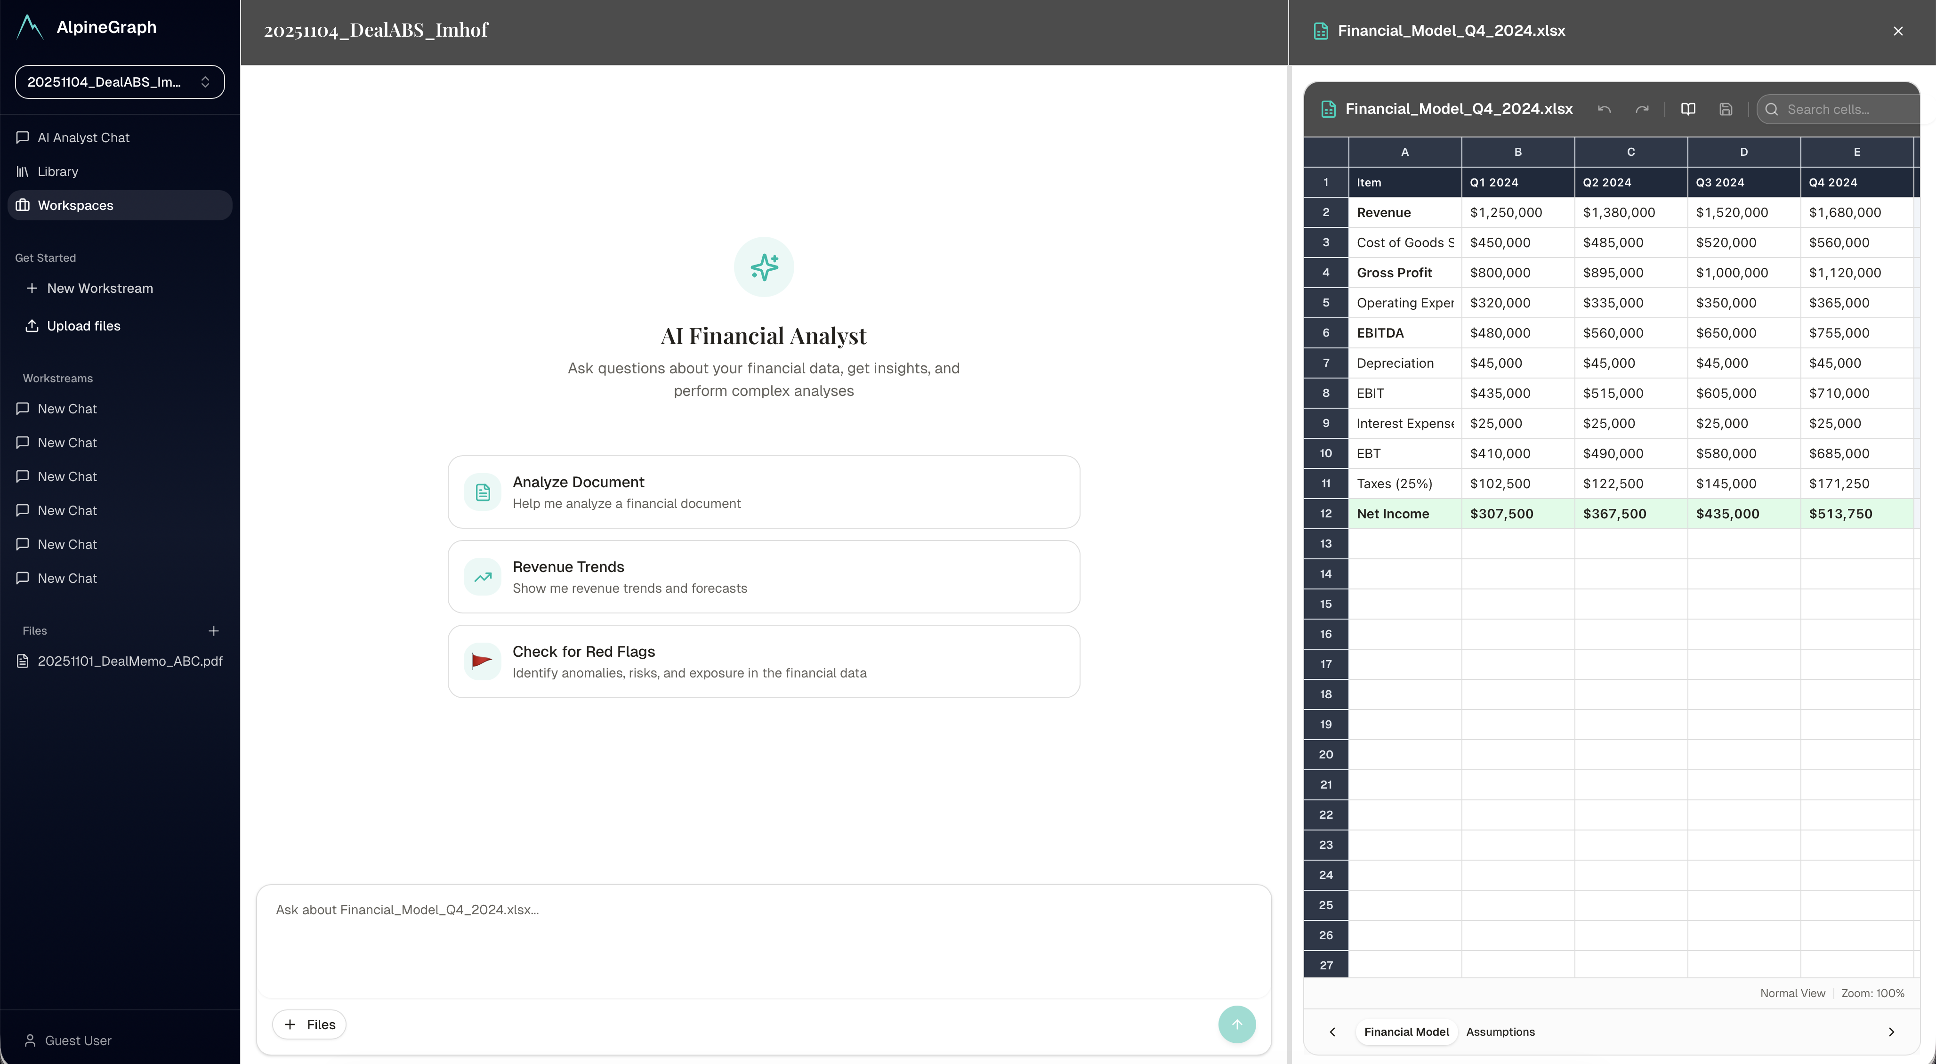Open the 20251104_DealABS_Im workspace selector
The image size is (1936, 1064).
[x=120, y=81]
